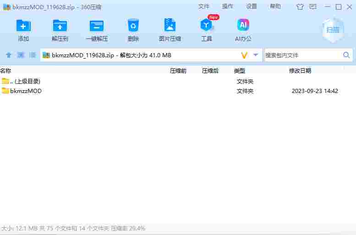Expand the address path dropdown arrow
The width and height of the screenshot is (356, 235).
click(256, 55)
